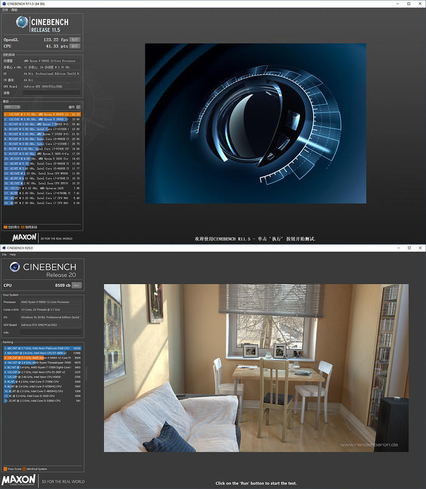Click the Cinebench R11.5 sphere logo

point(22,22)
